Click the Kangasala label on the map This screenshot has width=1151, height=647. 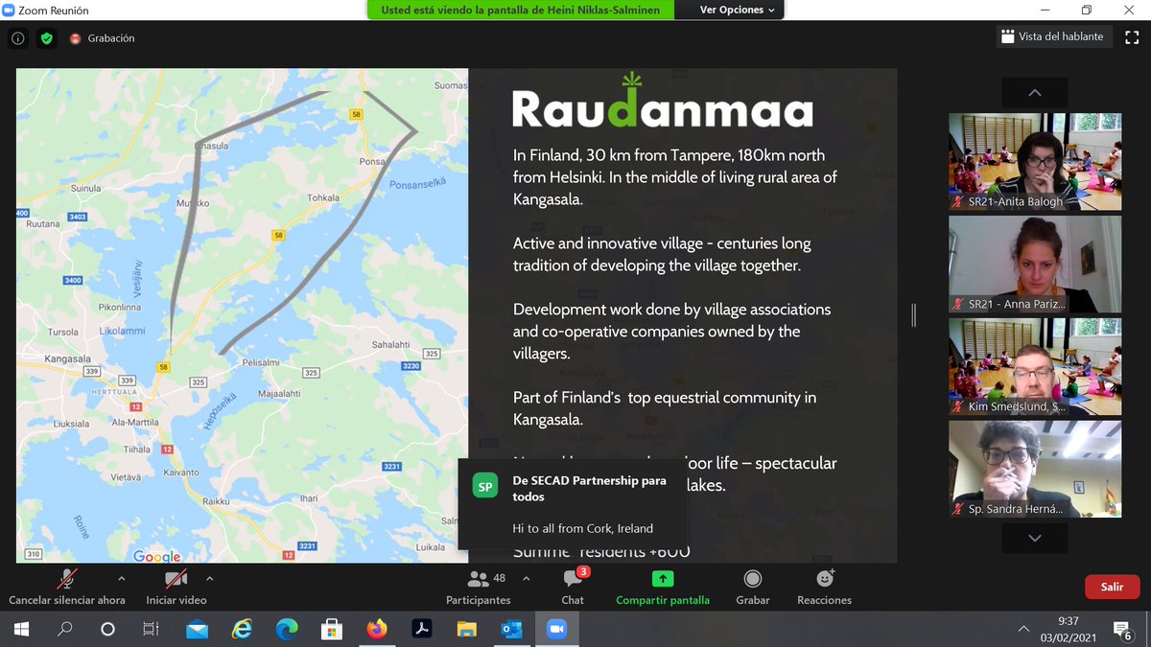68,359
